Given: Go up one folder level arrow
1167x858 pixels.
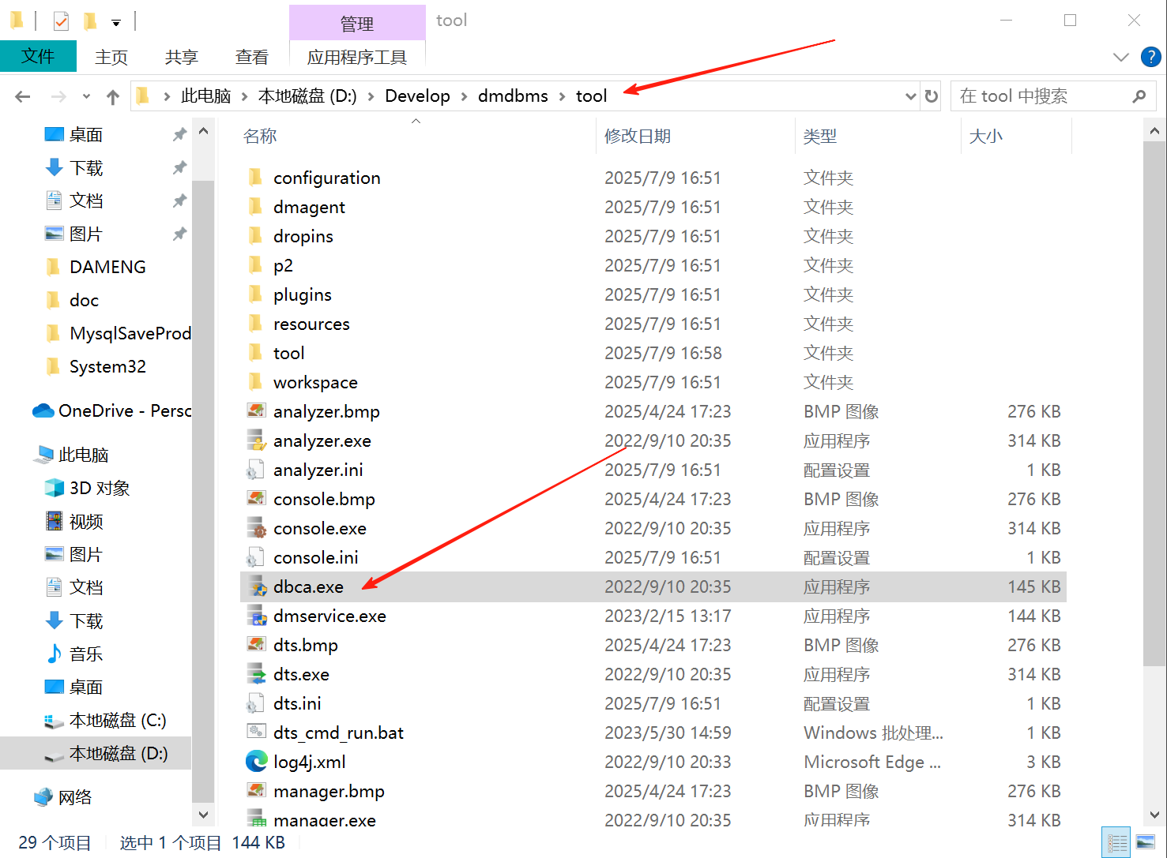Looking at the screenshot, I should pos(113,96).
